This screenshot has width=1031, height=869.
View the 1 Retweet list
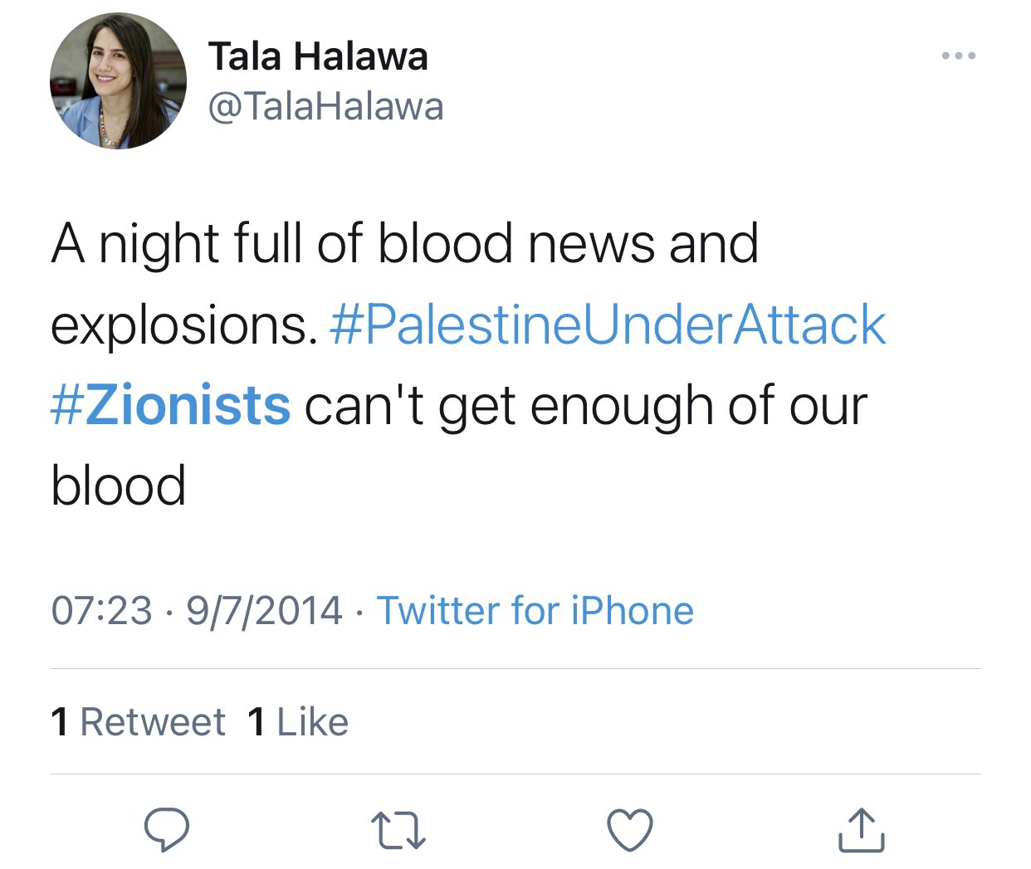(138, 721)
